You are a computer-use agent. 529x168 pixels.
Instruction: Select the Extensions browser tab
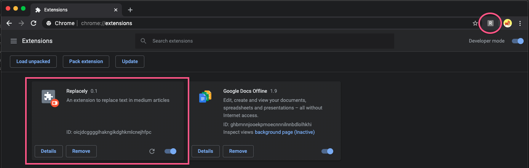75,10
